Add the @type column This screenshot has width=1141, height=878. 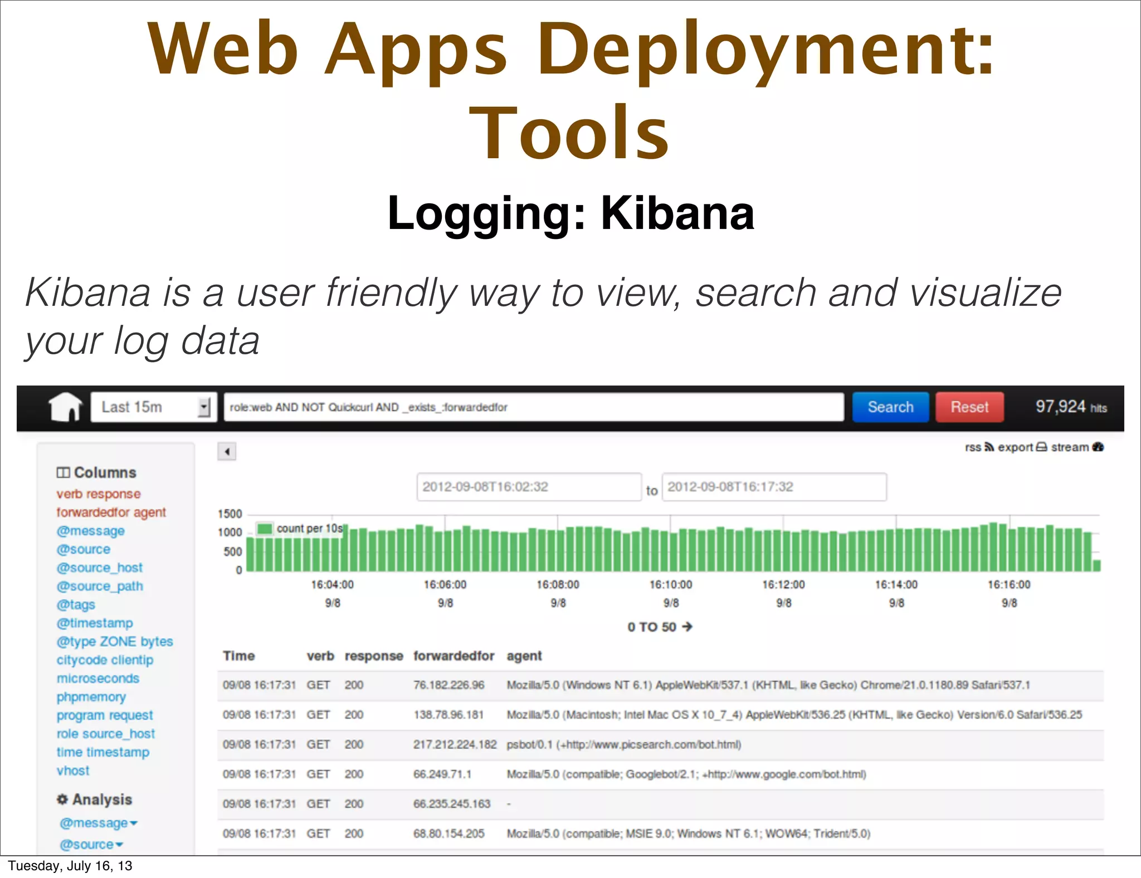click(x=76, y=642)
